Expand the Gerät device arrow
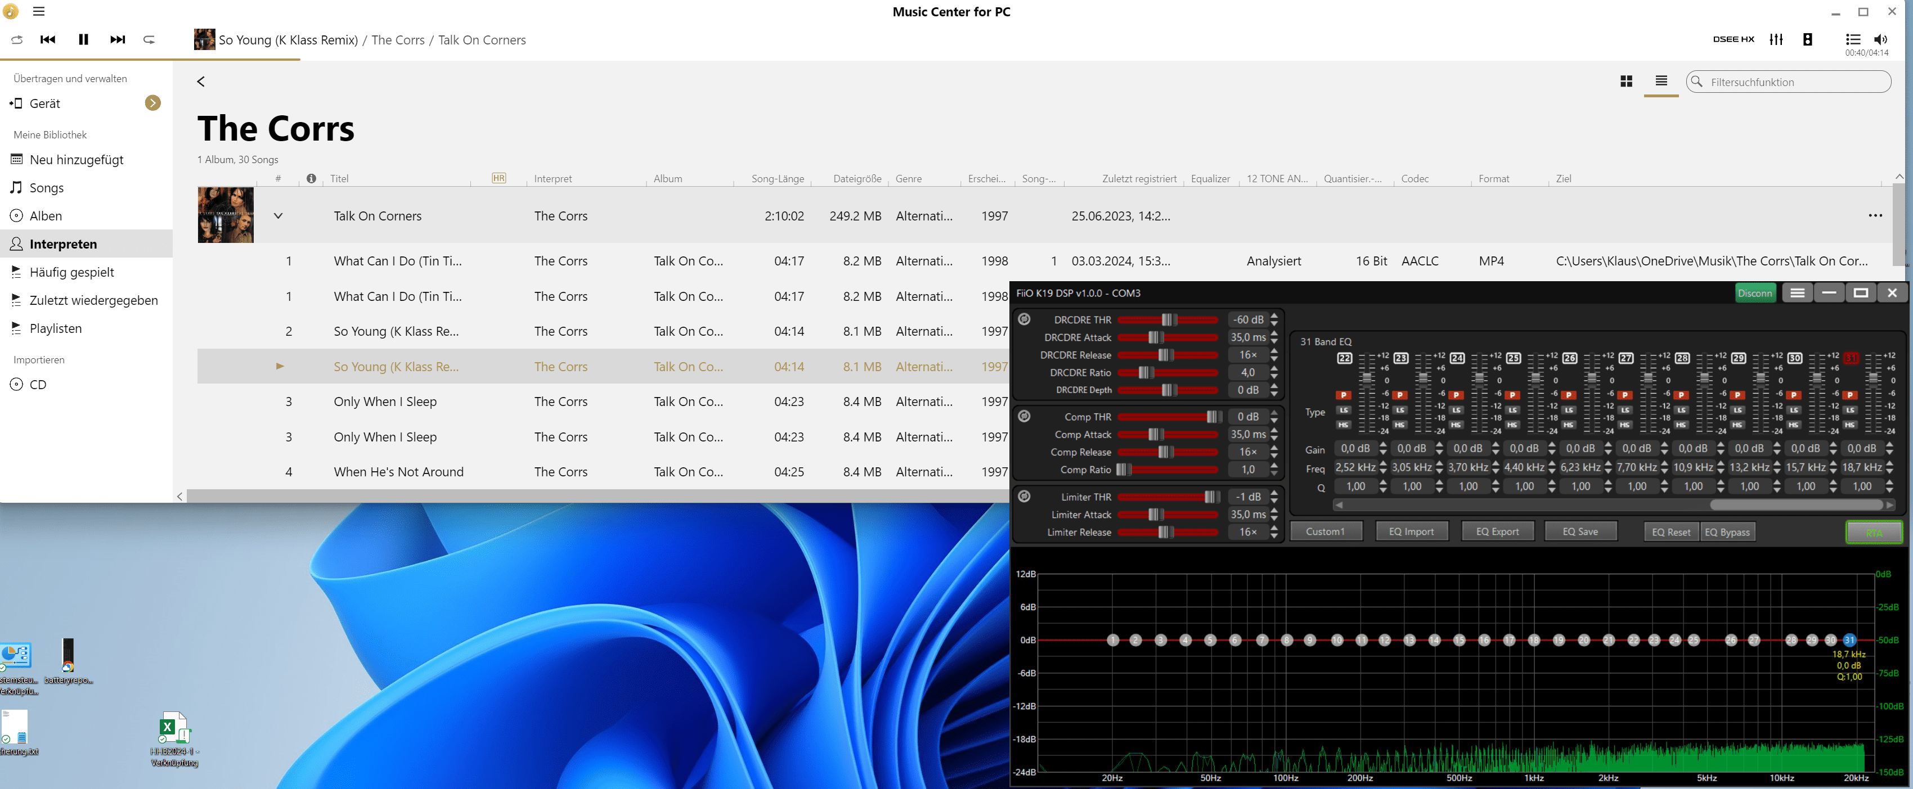 tap(153, 103)
